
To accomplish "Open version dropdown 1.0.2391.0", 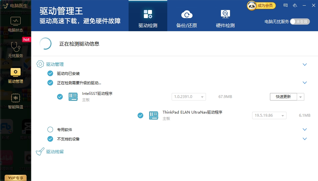I will pos(189,97).
